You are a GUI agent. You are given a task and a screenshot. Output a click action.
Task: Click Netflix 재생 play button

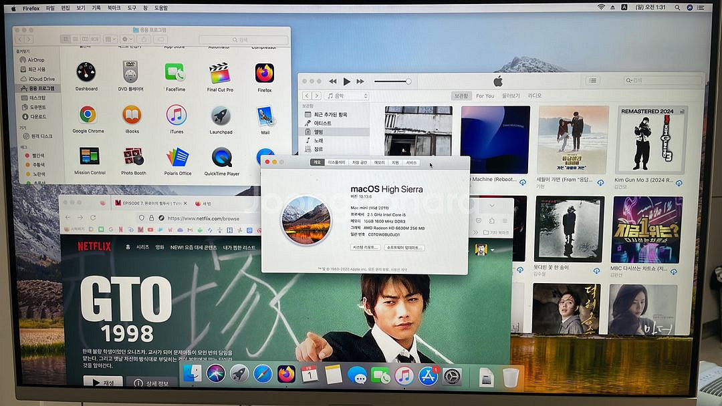click(103, 382)
